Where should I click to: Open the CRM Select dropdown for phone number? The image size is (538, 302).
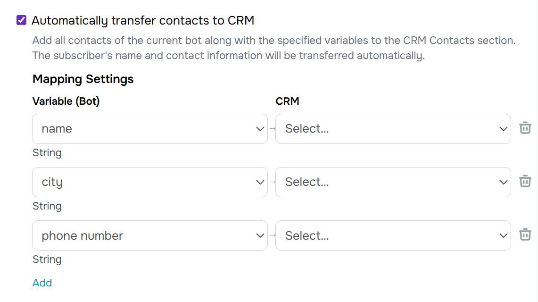click(x=393, y=235)
